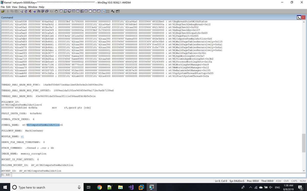Open the Edit menu
Screen dimensions: 307x191
click(8, 7)
